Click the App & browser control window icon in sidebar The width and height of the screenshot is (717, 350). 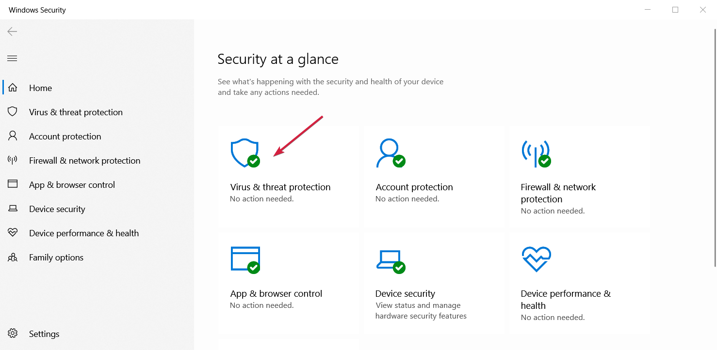pos(13,184)
